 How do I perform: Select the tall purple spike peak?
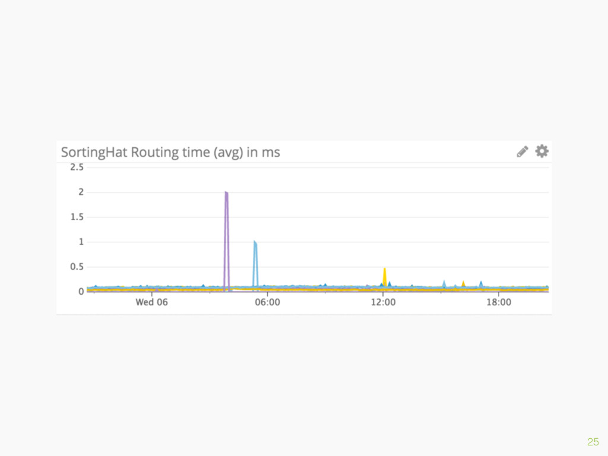coord(226,194)
